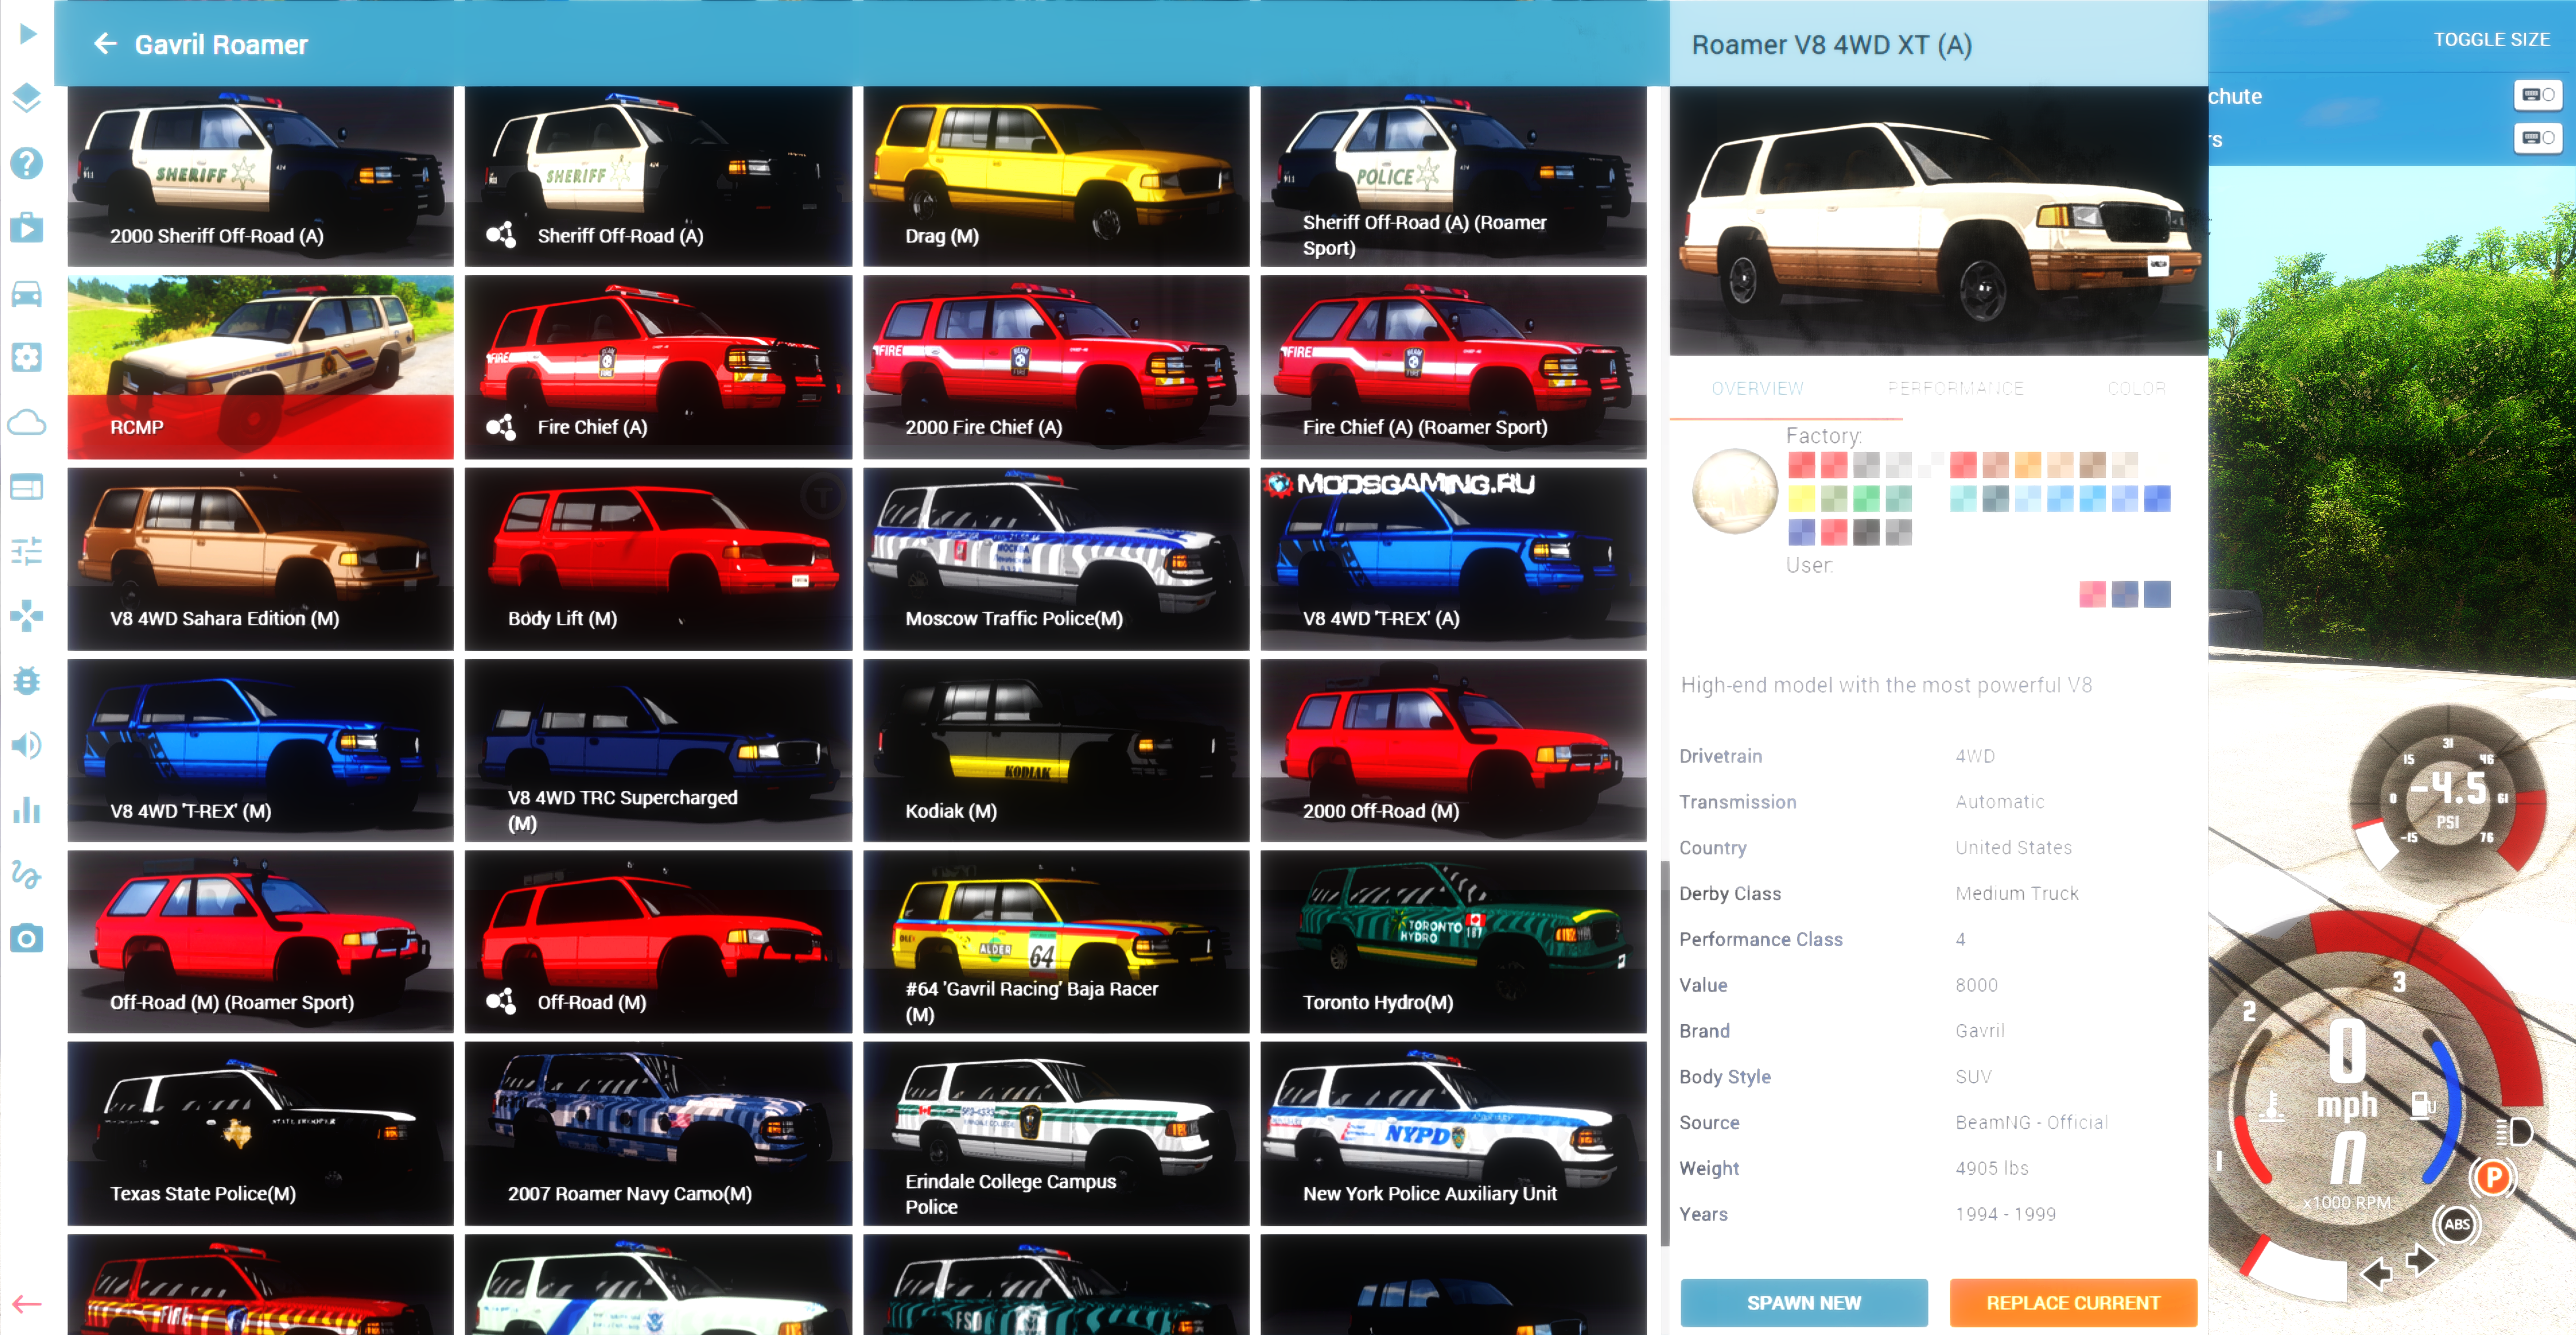Open the Debug bug icon in sidebar
This screenshot has height=1335, width=2576.
pos(27,680)
